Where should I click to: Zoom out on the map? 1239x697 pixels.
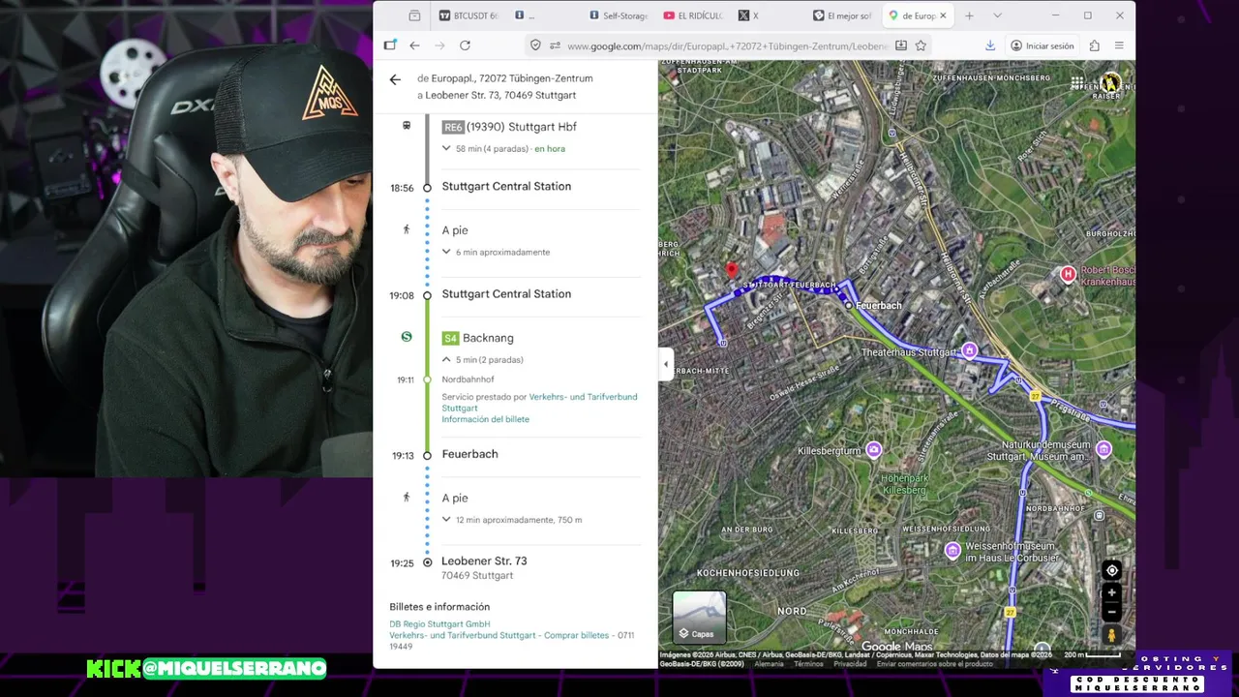pyautogui.click(x=1112, y=612)
